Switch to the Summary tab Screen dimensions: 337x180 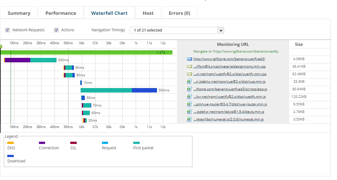tap(19, 13)
